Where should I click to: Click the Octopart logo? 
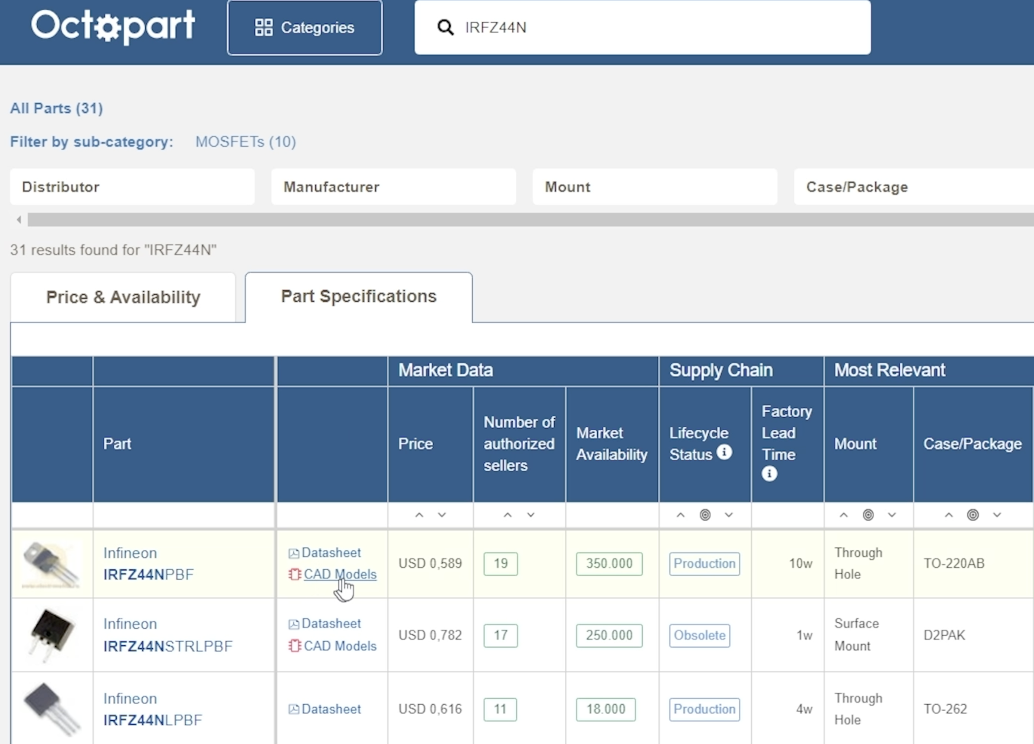[113, 26]
